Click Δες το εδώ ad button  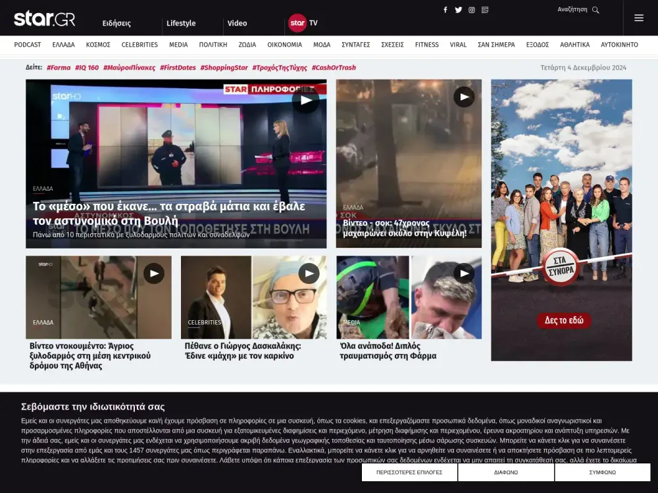click(564, 321)
